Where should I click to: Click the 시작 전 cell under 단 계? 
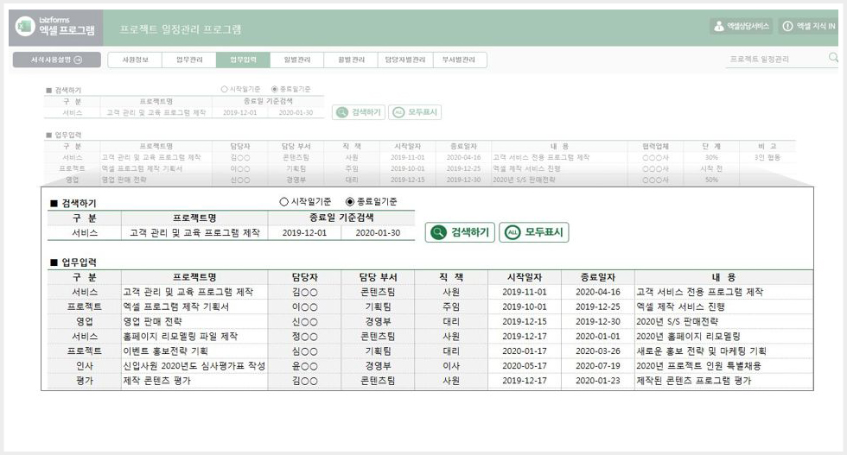click(711, 169)
